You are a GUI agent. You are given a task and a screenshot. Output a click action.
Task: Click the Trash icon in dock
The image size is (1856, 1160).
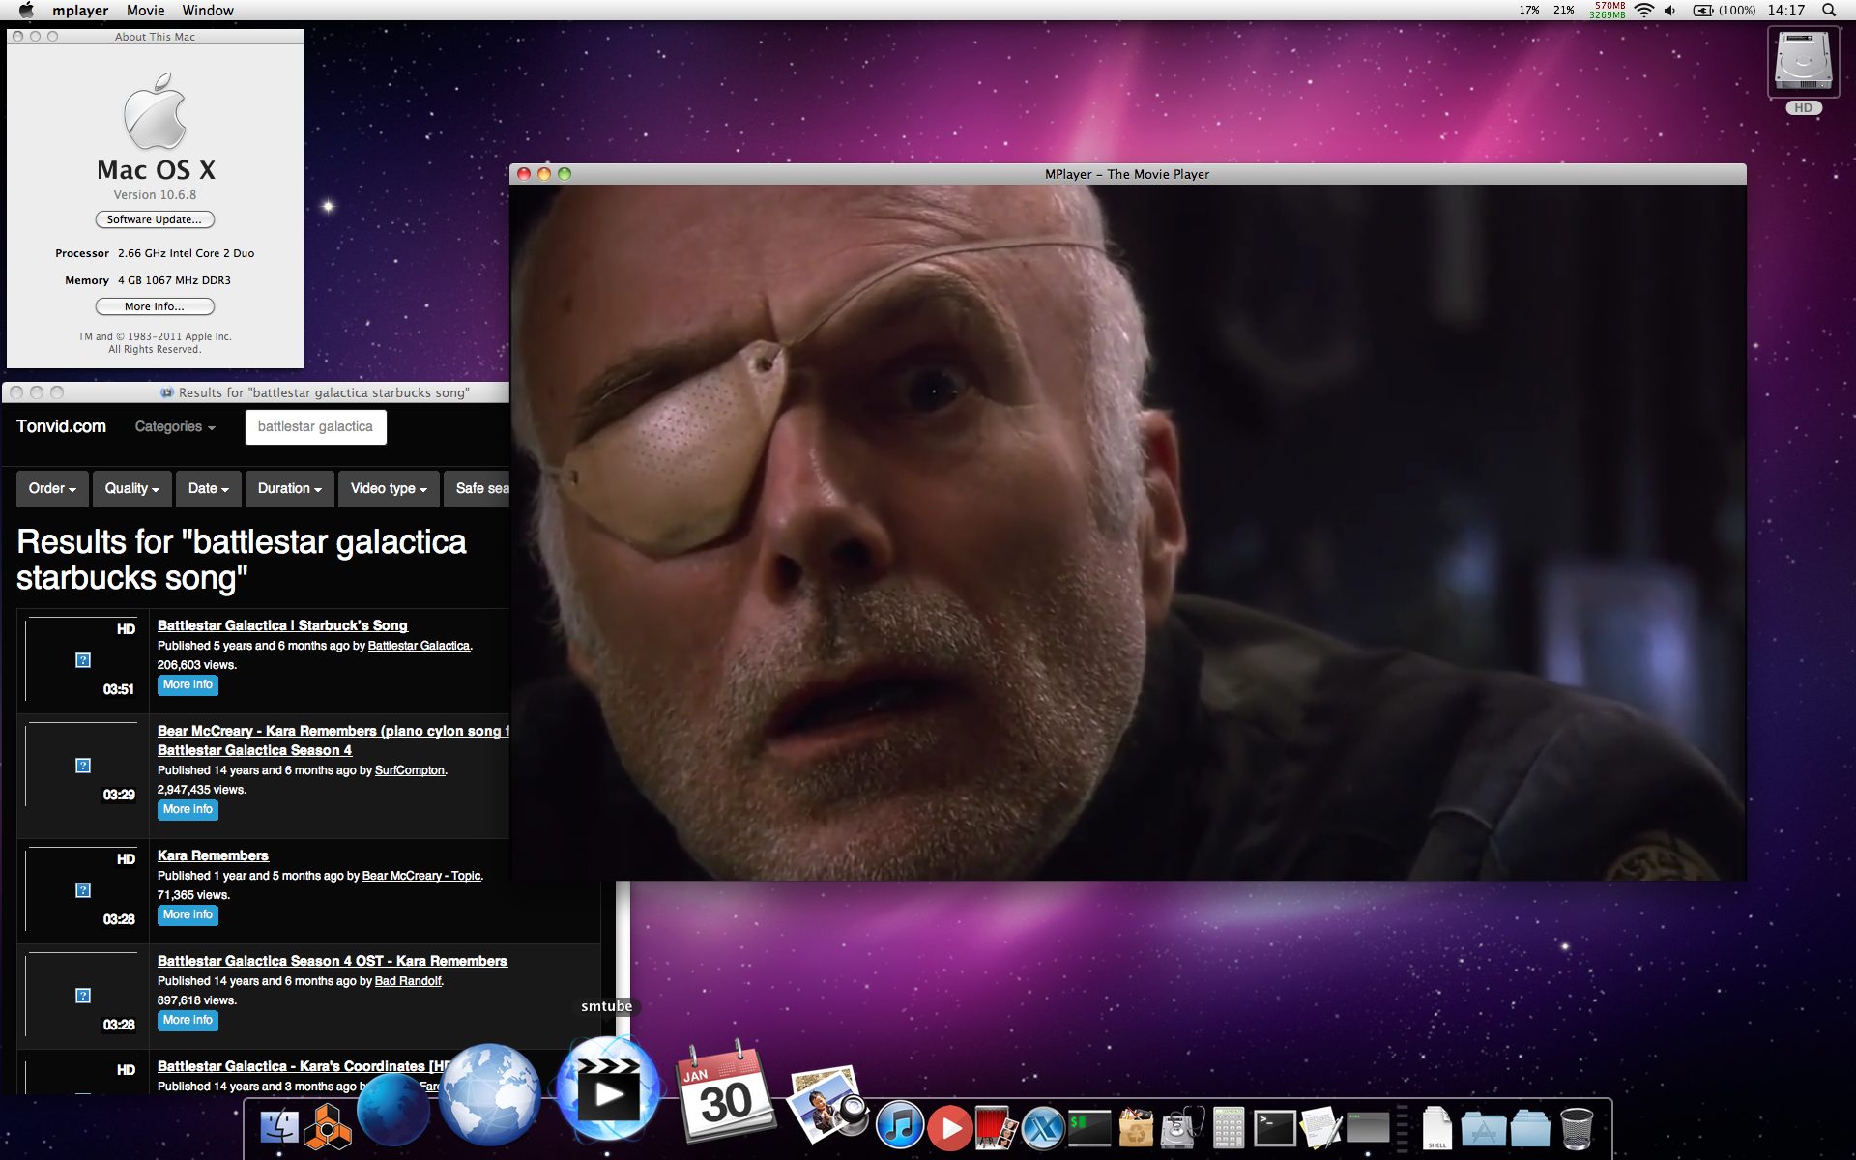coord(1577,1128)
